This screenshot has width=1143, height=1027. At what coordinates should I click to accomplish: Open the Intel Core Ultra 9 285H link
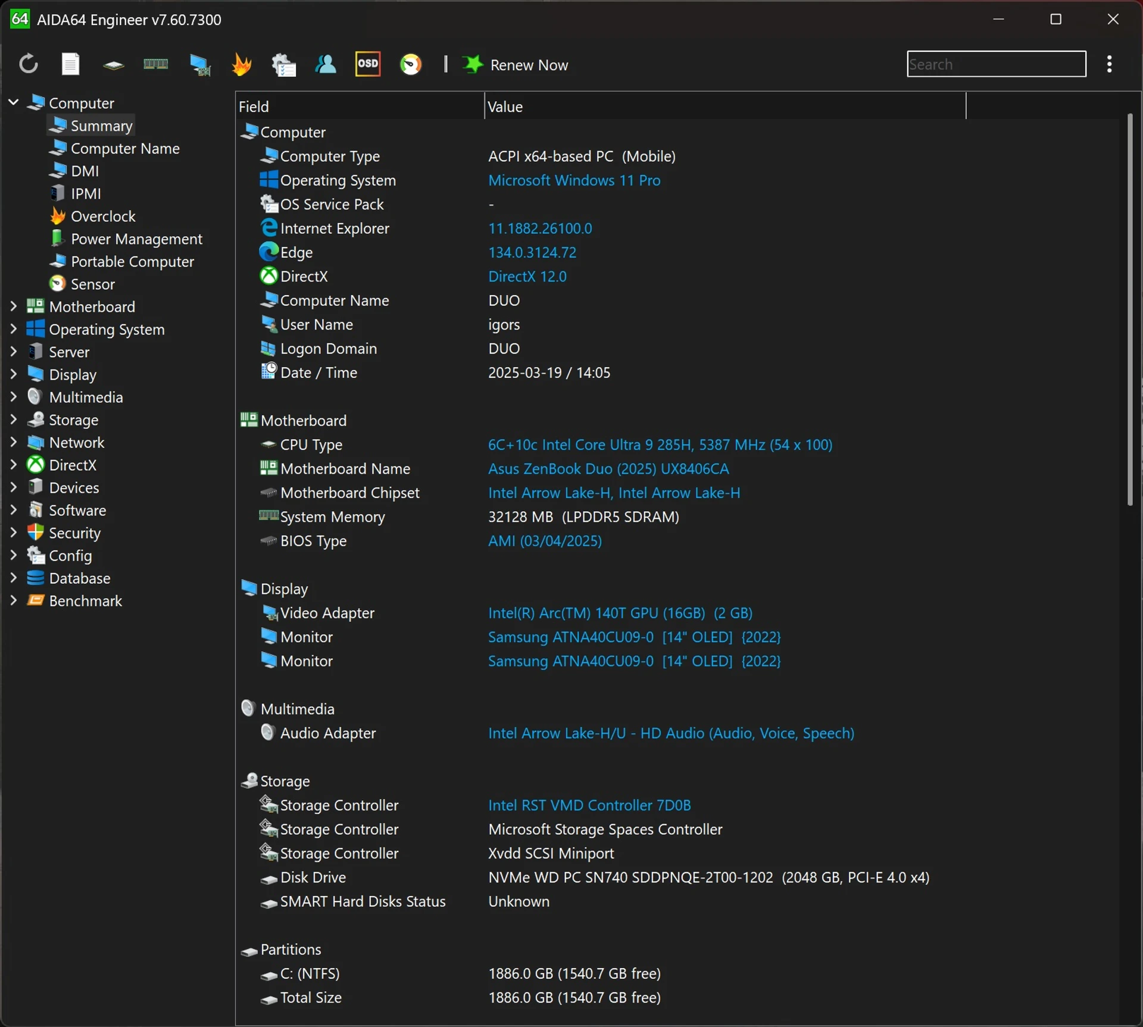[x=660, y=444]
